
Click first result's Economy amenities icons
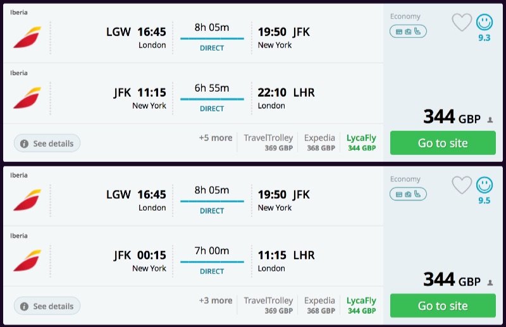click(x=408, y=31)
